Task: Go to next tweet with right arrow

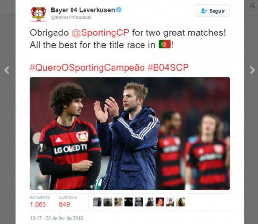Action: 252,70
